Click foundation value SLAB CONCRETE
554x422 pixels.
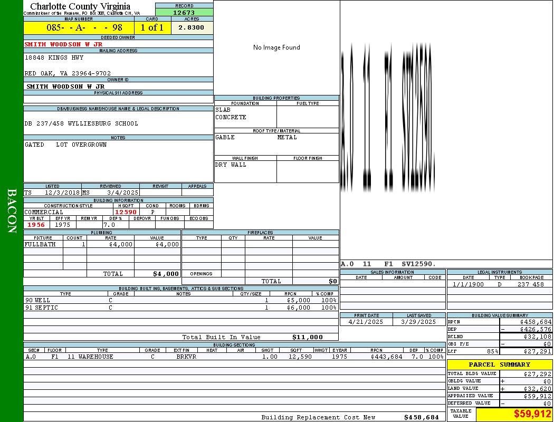click(231, 114)
